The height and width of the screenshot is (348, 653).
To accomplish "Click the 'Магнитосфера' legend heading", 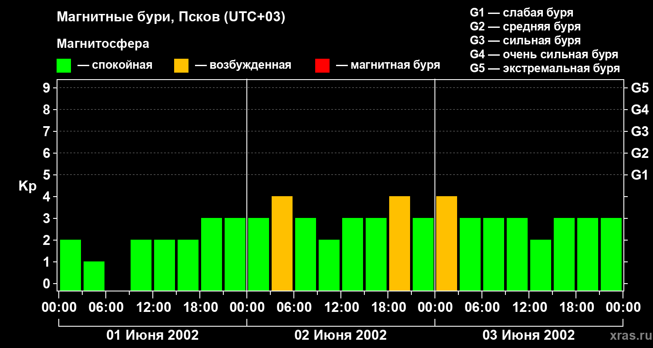I will (x=103, y=44).
